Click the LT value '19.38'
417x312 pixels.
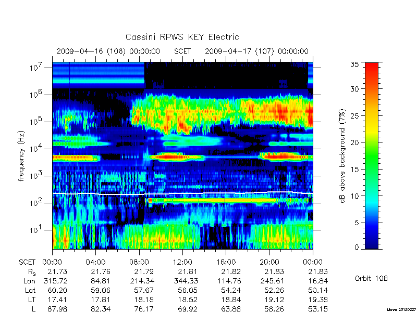(318, 300)
